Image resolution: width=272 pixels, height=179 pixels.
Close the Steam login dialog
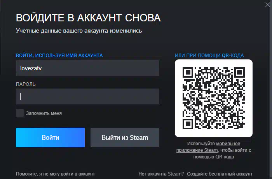click(268, 5)
